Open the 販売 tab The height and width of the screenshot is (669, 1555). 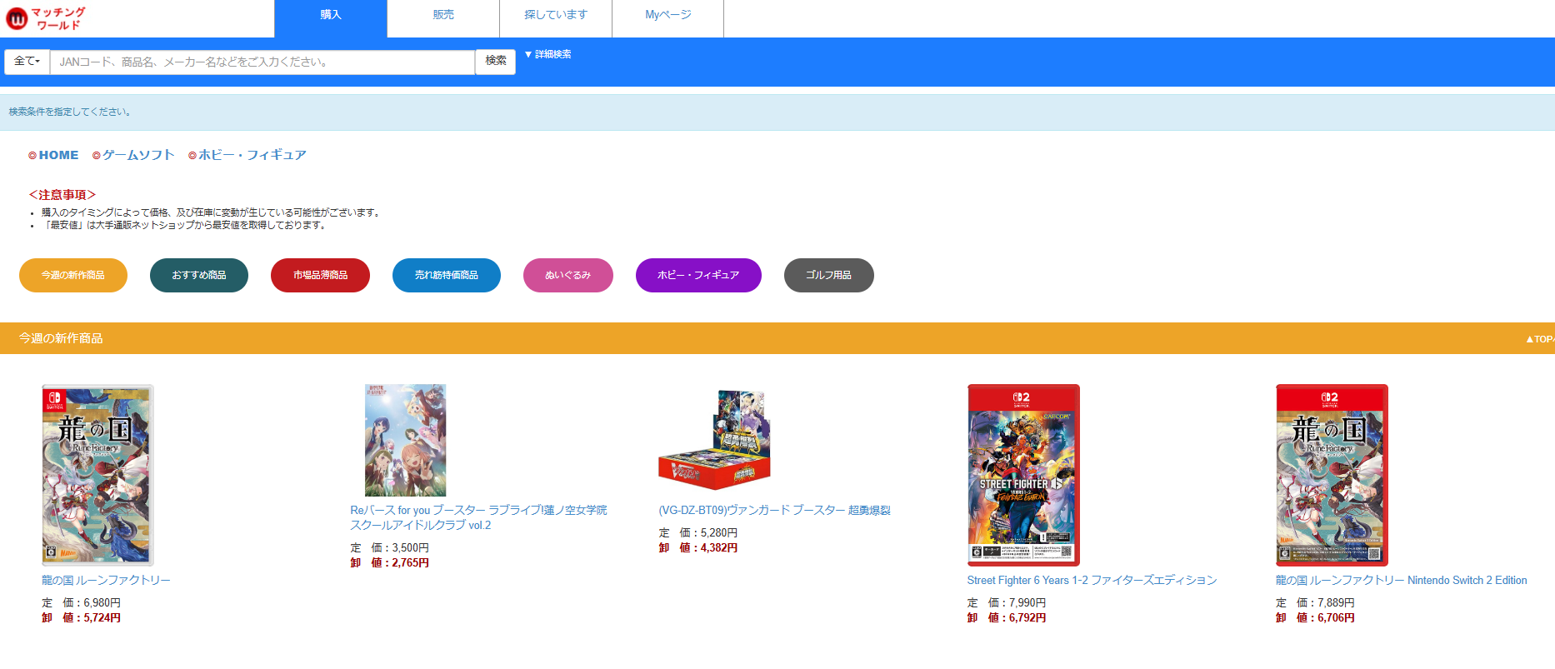point(443,18)
